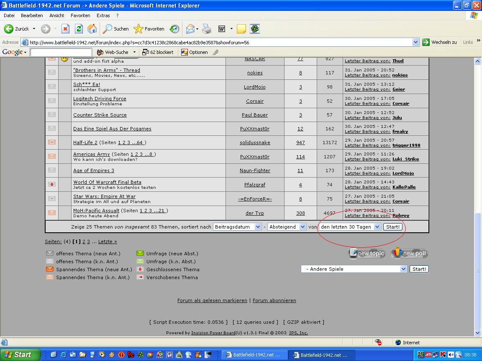Open the Beitragsdatum sort dropdown
Viewport: 482px width, 361px height.
pyautogui.click(x=237, y=227)
